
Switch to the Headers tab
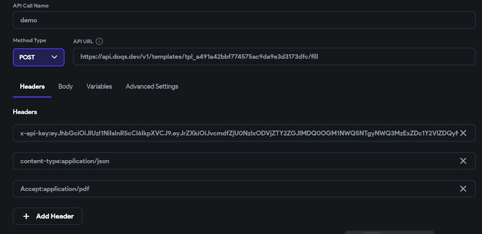[32, 87]
